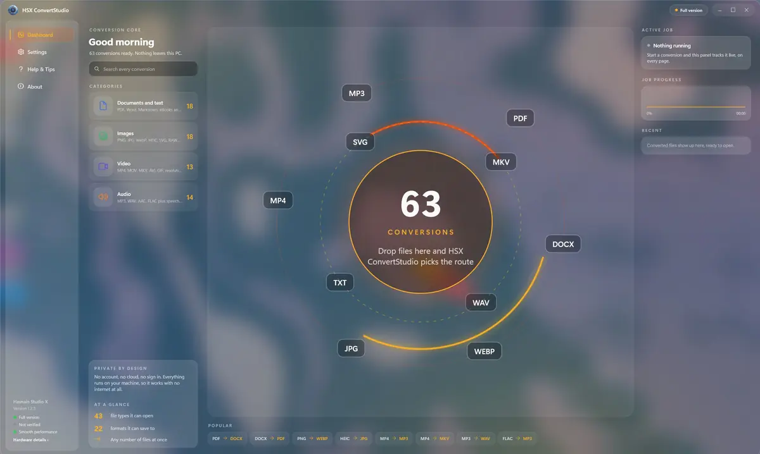Image resolution: width=760 pixels, height=454 pixels.
Task: Select the WAV format bubble
Action: click(481, 302)
